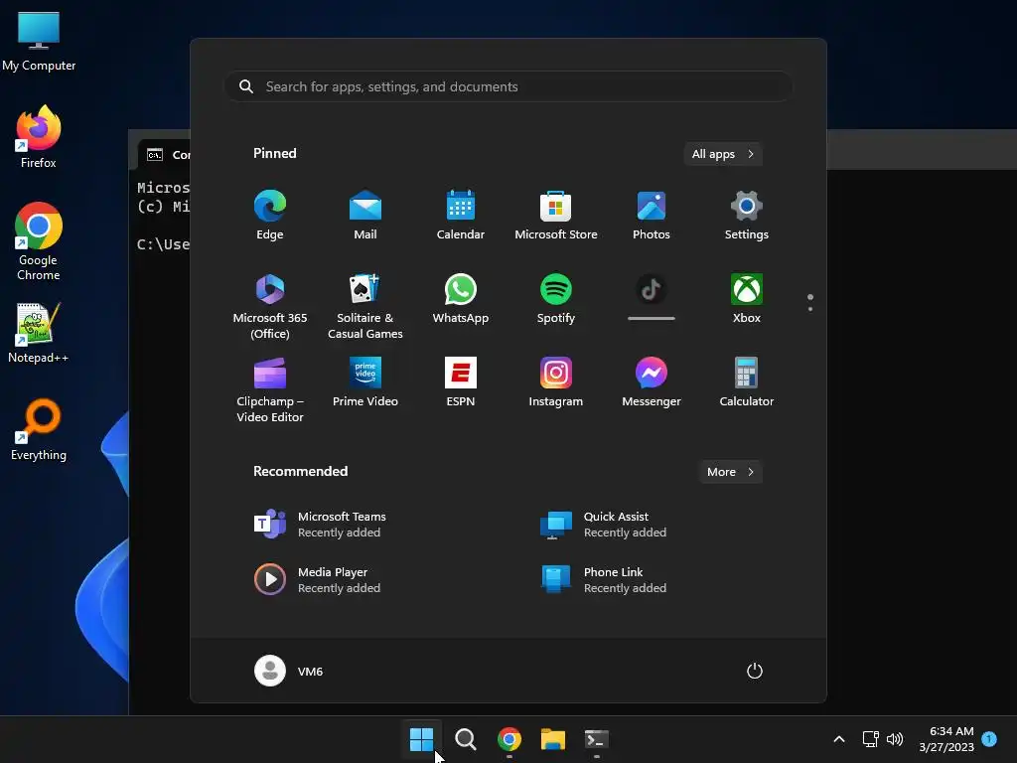
Task: Switch to Terminal in the taskbar
Action: click(x=597, y=739)
